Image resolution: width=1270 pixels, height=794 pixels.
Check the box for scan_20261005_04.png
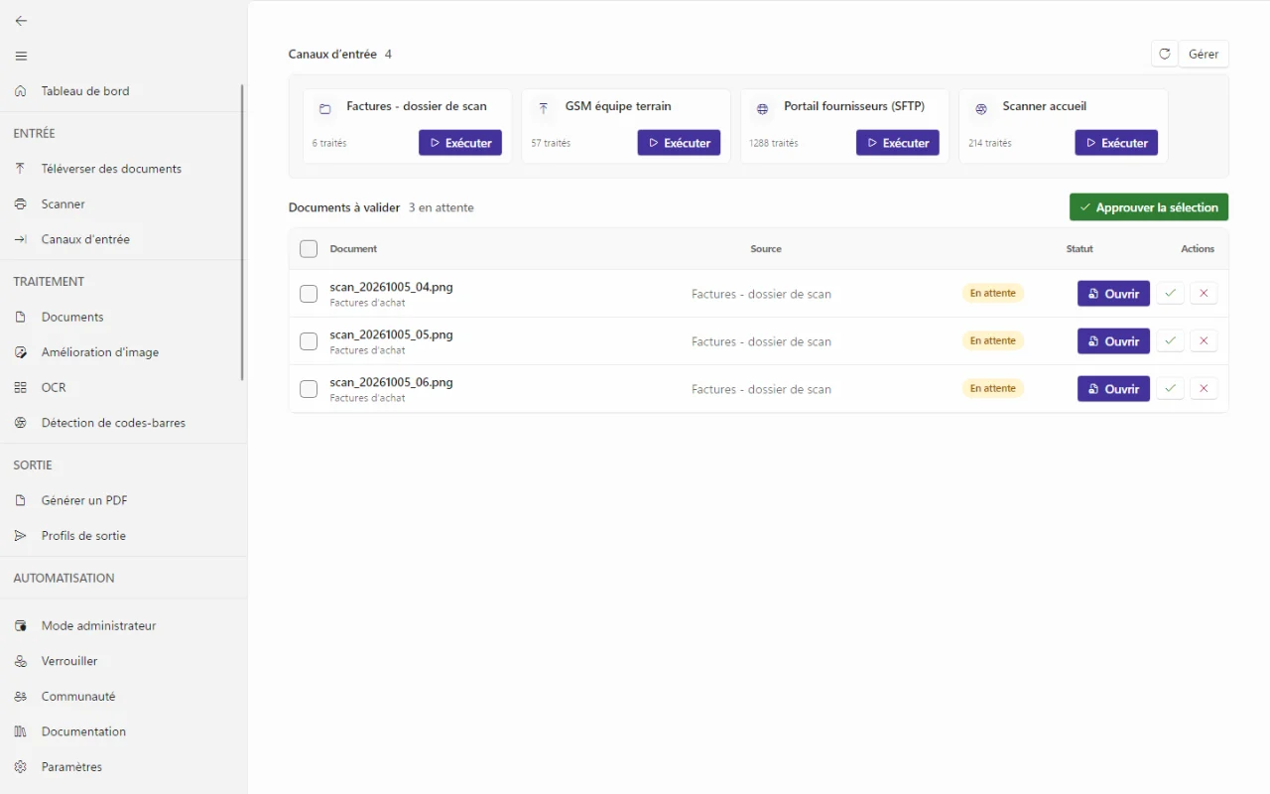point(309,294)
